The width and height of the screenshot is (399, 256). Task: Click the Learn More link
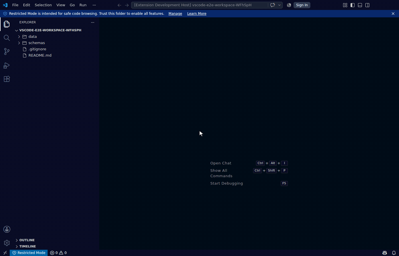(197, 14)
